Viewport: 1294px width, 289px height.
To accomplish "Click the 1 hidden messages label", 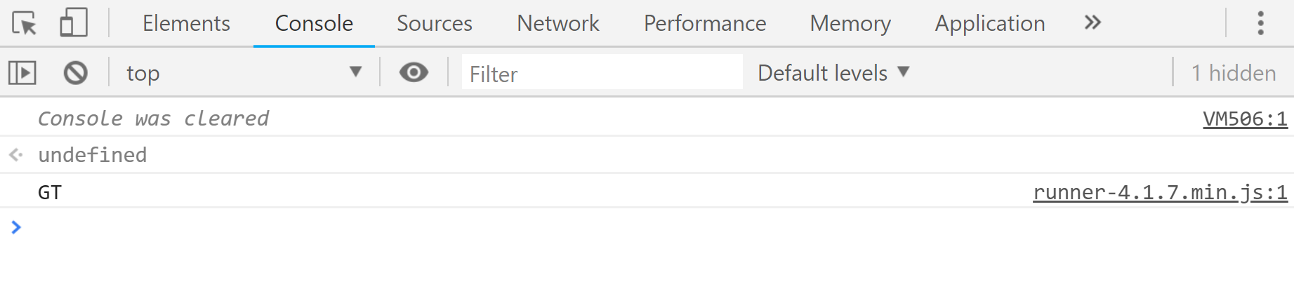I will (1234, 72).
